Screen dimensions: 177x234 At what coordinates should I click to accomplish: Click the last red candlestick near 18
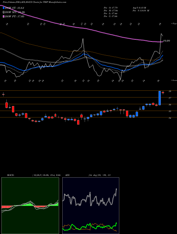163,93
